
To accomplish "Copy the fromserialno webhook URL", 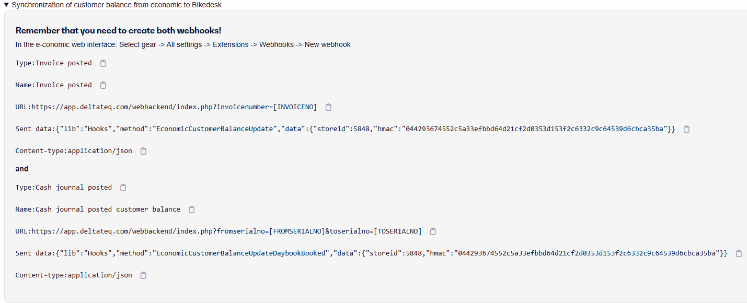I will [433, 231].
